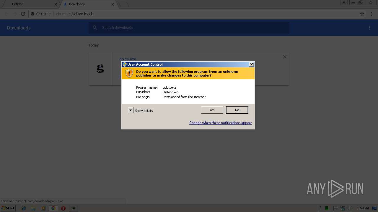Open Action Center flag icon

click(x=336, y=208)
